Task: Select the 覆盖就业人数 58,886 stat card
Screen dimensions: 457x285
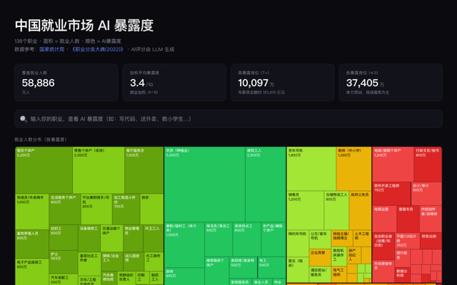Action: coord(66,83)
